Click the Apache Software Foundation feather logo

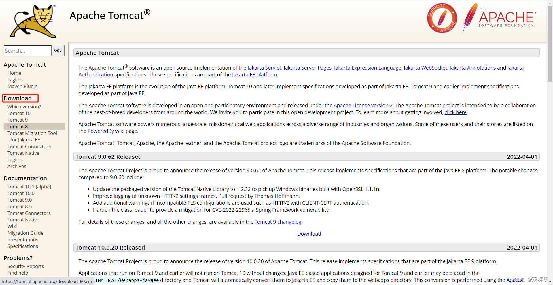(x=500, y=18)
